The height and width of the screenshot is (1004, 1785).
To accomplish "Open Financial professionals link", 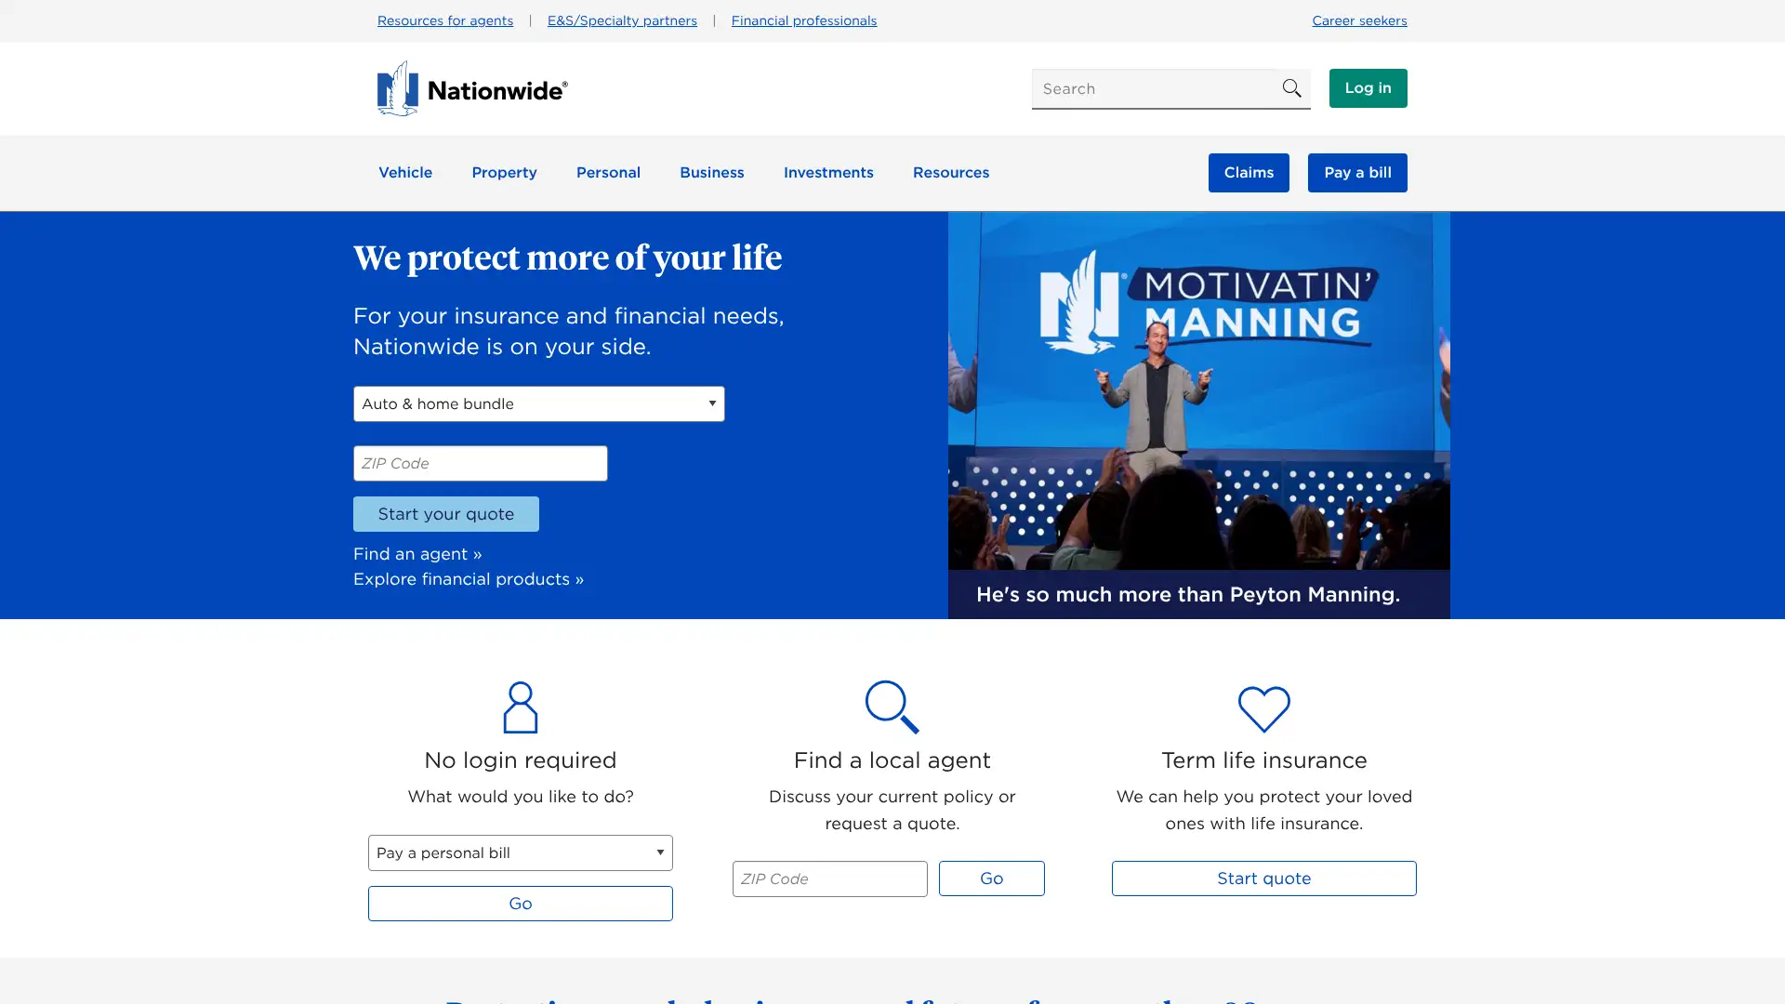I will pyautogui.click(x=804, y=20).
